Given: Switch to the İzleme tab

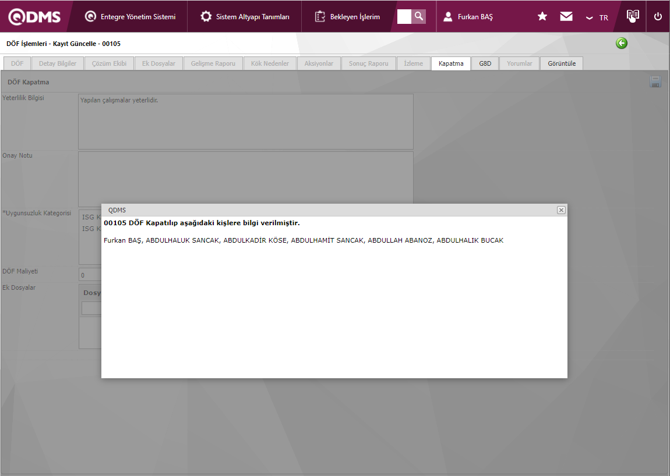Looking at the screenshot, I should 413,63.
